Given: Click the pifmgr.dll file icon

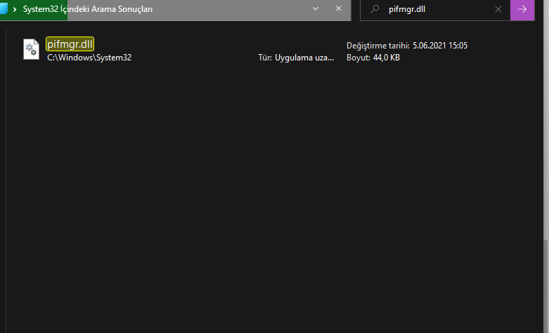Looking at the screenshot, I should tap(31, 49).
